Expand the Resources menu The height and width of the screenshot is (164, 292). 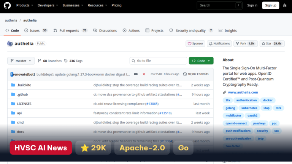(97, 5)
